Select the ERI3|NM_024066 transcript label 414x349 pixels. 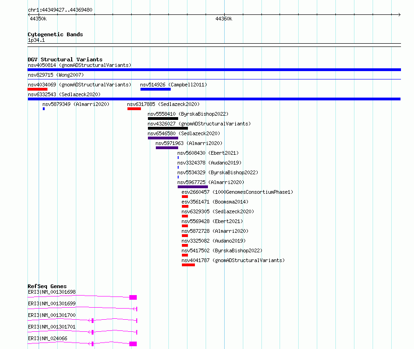47,338
